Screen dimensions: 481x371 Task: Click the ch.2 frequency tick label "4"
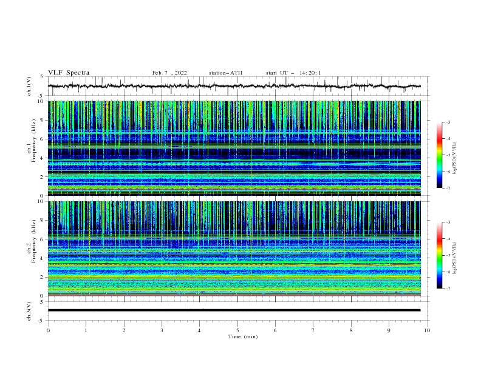(43, 258)
